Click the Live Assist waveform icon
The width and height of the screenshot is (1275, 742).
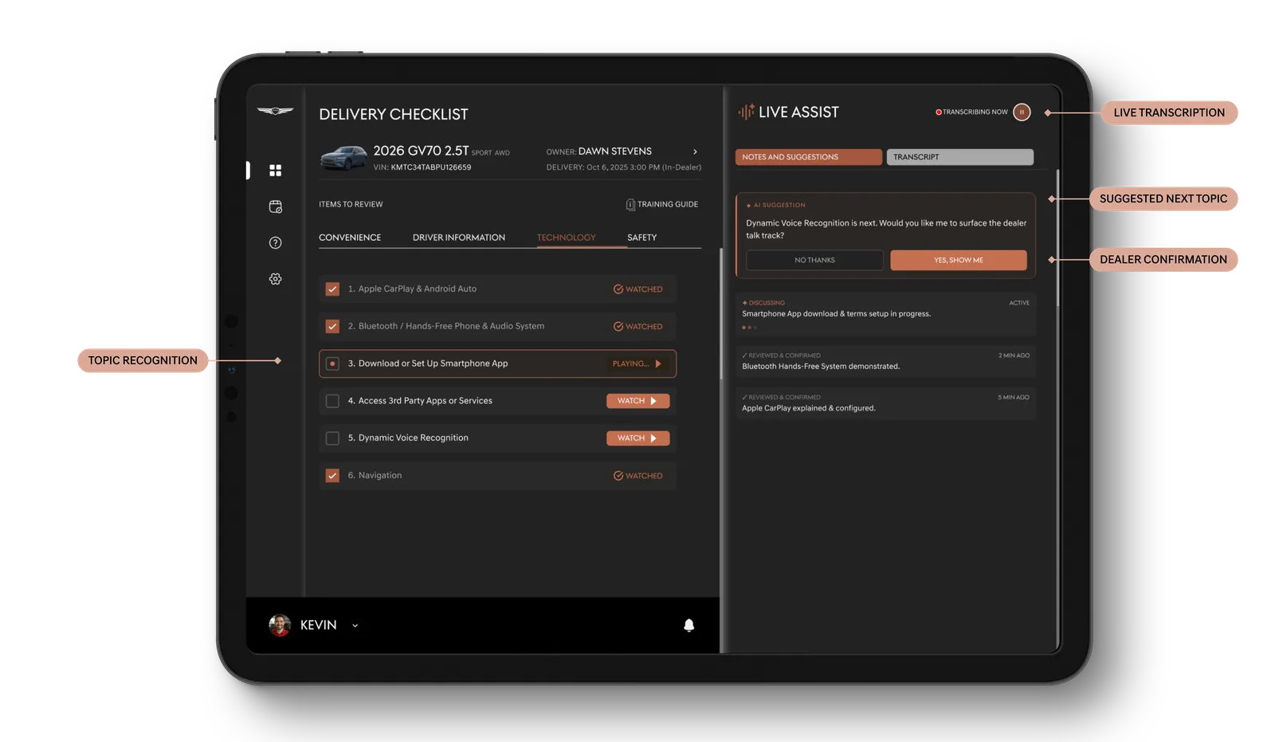pyautogui.click(x=746, y=112)
